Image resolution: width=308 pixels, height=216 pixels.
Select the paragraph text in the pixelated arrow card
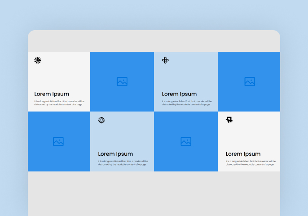coord(251,162)
